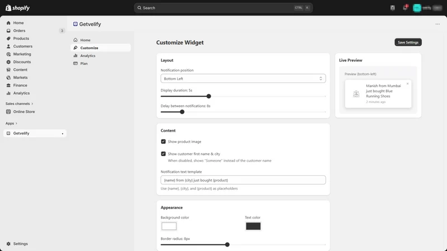The image size is (447, 251).
Task: Open the store account menu
Action: pos(427,8)
